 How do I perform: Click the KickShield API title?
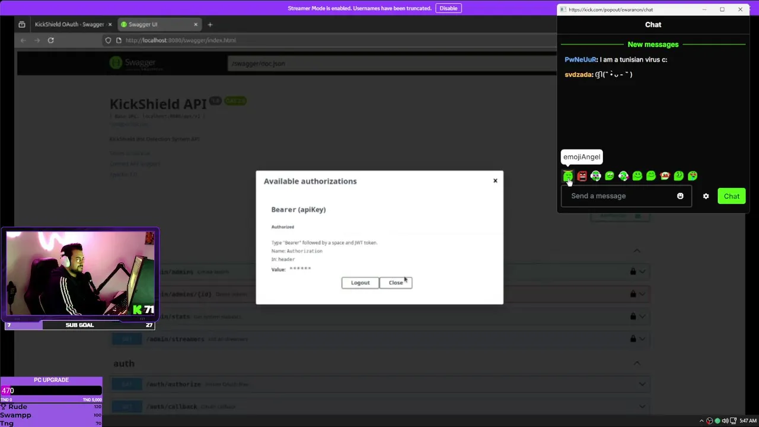(158, 104)
